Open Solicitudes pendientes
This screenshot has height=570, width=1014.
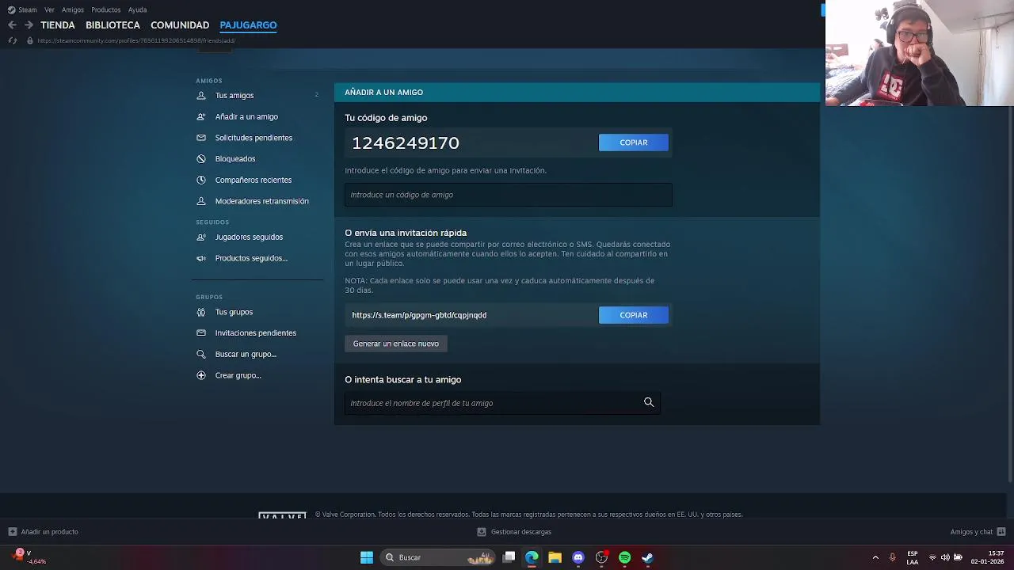coord(253,138)
